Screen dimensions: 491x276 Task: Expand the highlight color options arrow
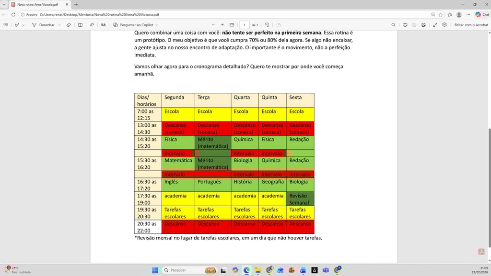click(23, 25)
